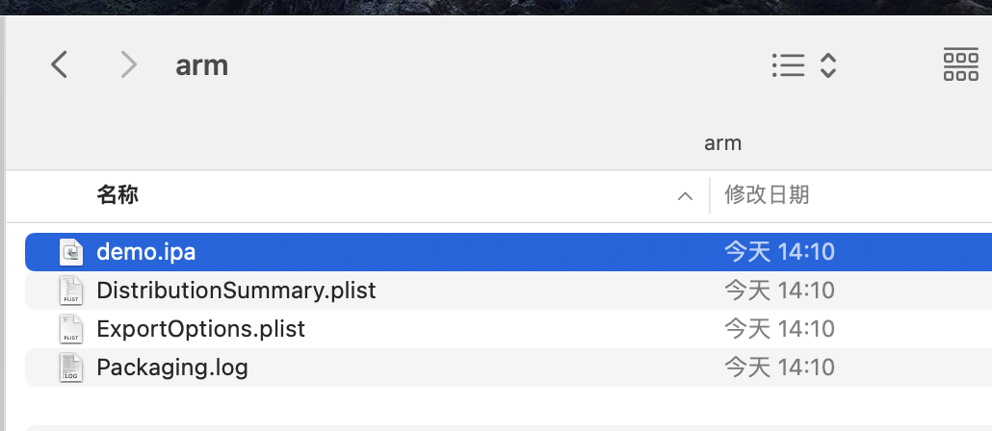Image resolution: width=992 pixels, height=431 pixels.
Task: Sort by the 修改日期 column header
Action: click(767, 194)
